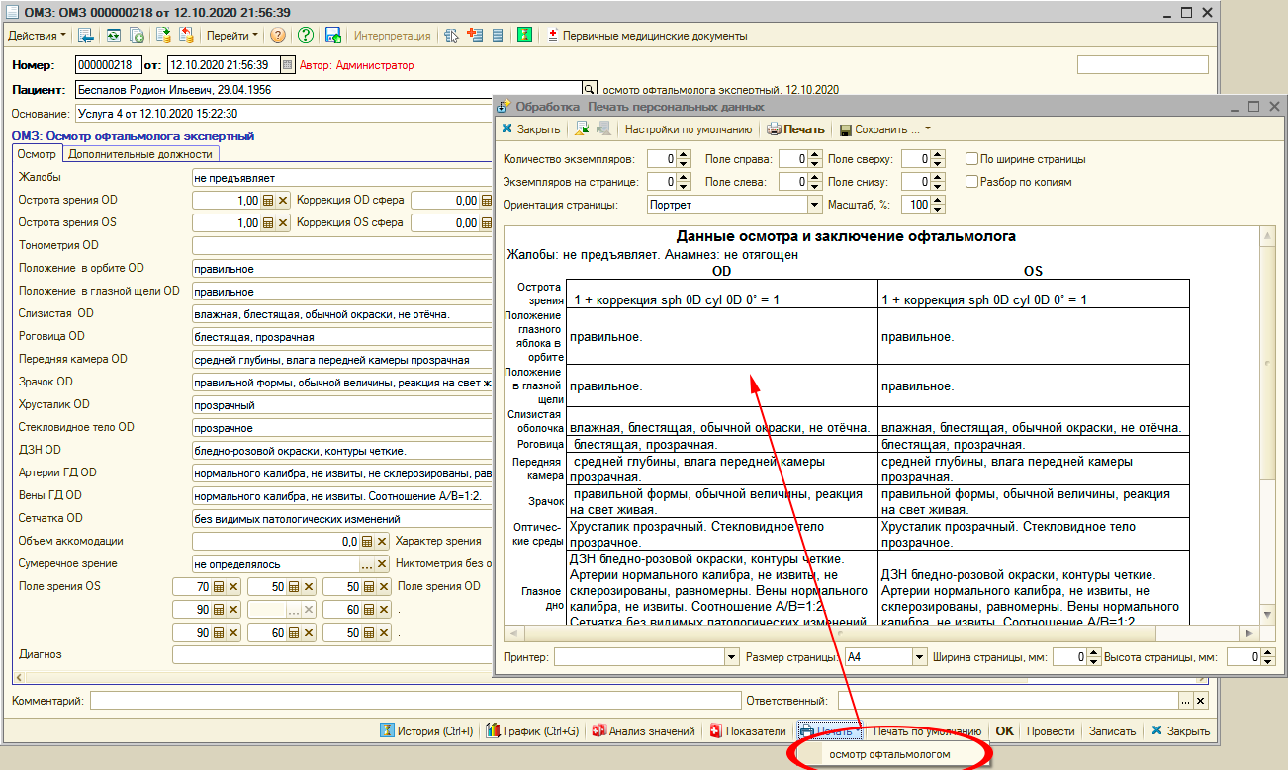Click the calendar icon beside the document date
The height and width of the screenshot is (770, 1288).
287,65
